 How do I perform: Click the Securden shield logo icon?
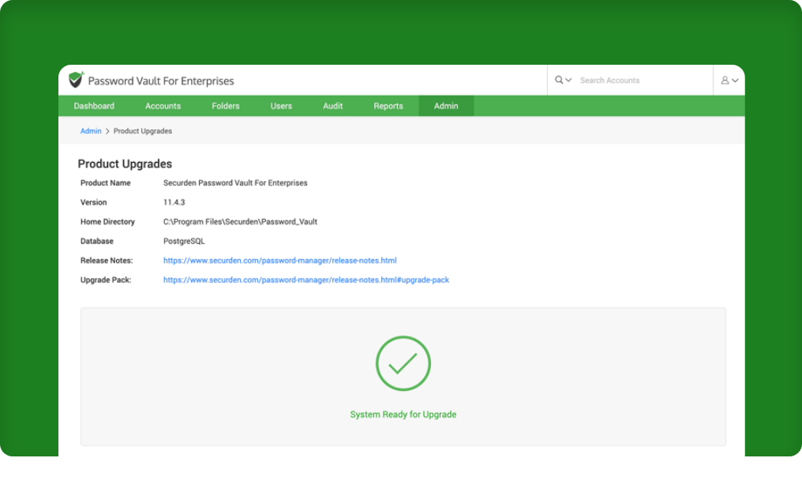(76, 80)
